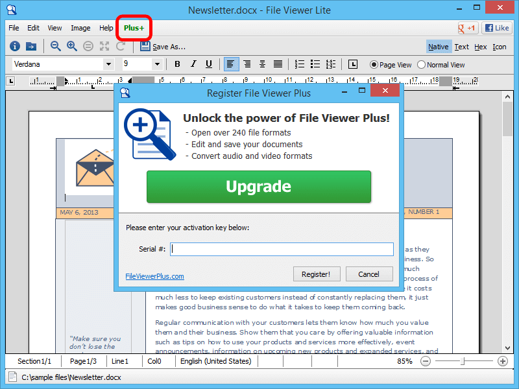519x389 pixels.
Task: Switch to Hex view mode
Action: (x=481, y=47)
